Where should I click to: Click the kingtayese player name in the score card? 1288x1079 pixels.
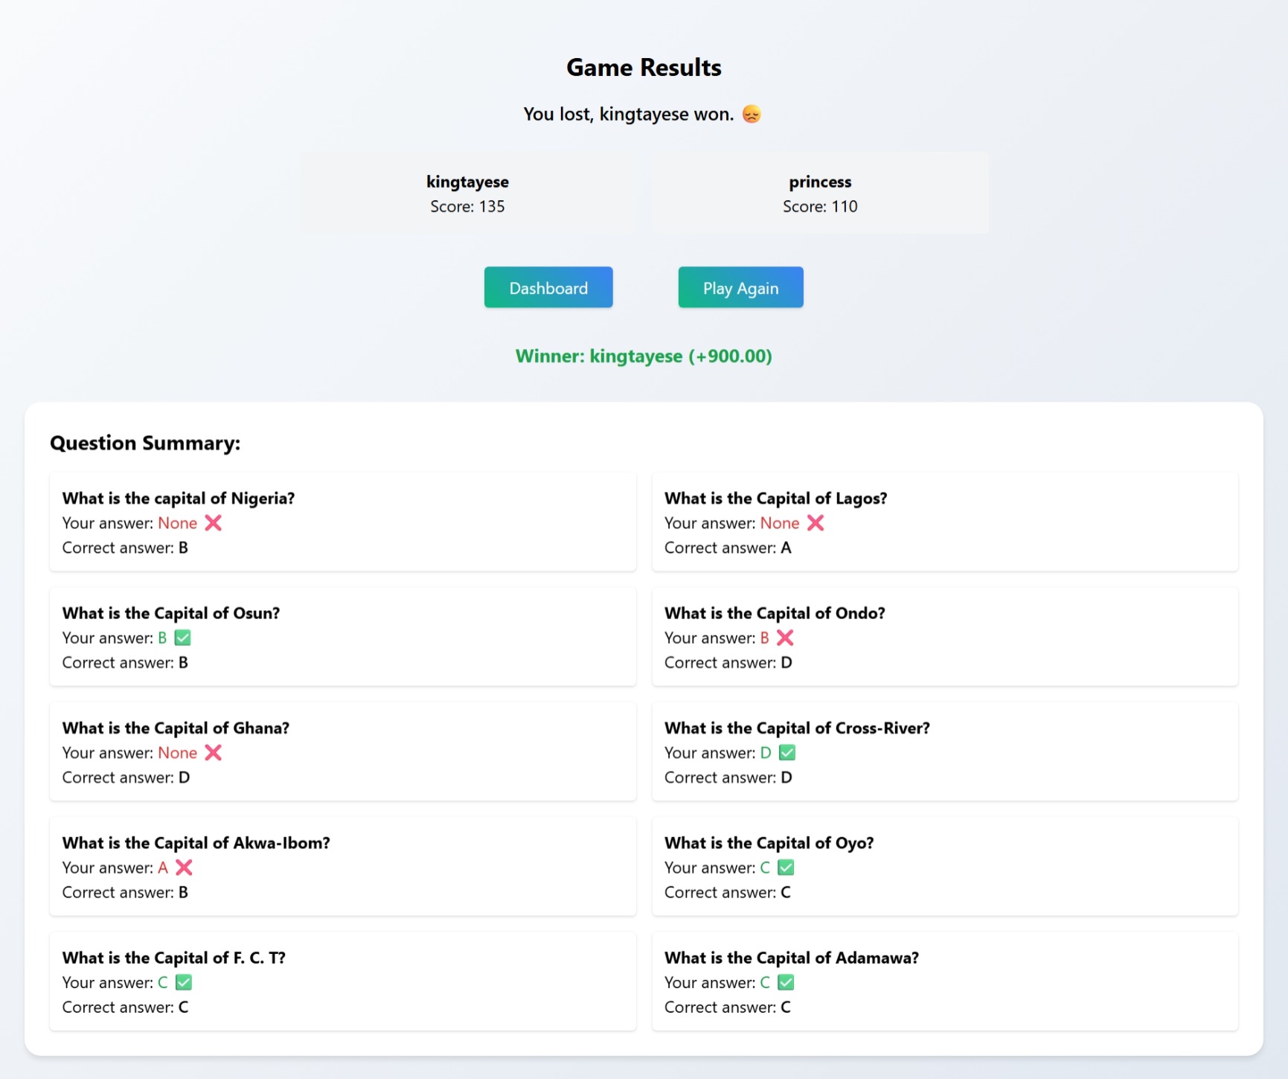pyautogui.click(x=467, y=182)
